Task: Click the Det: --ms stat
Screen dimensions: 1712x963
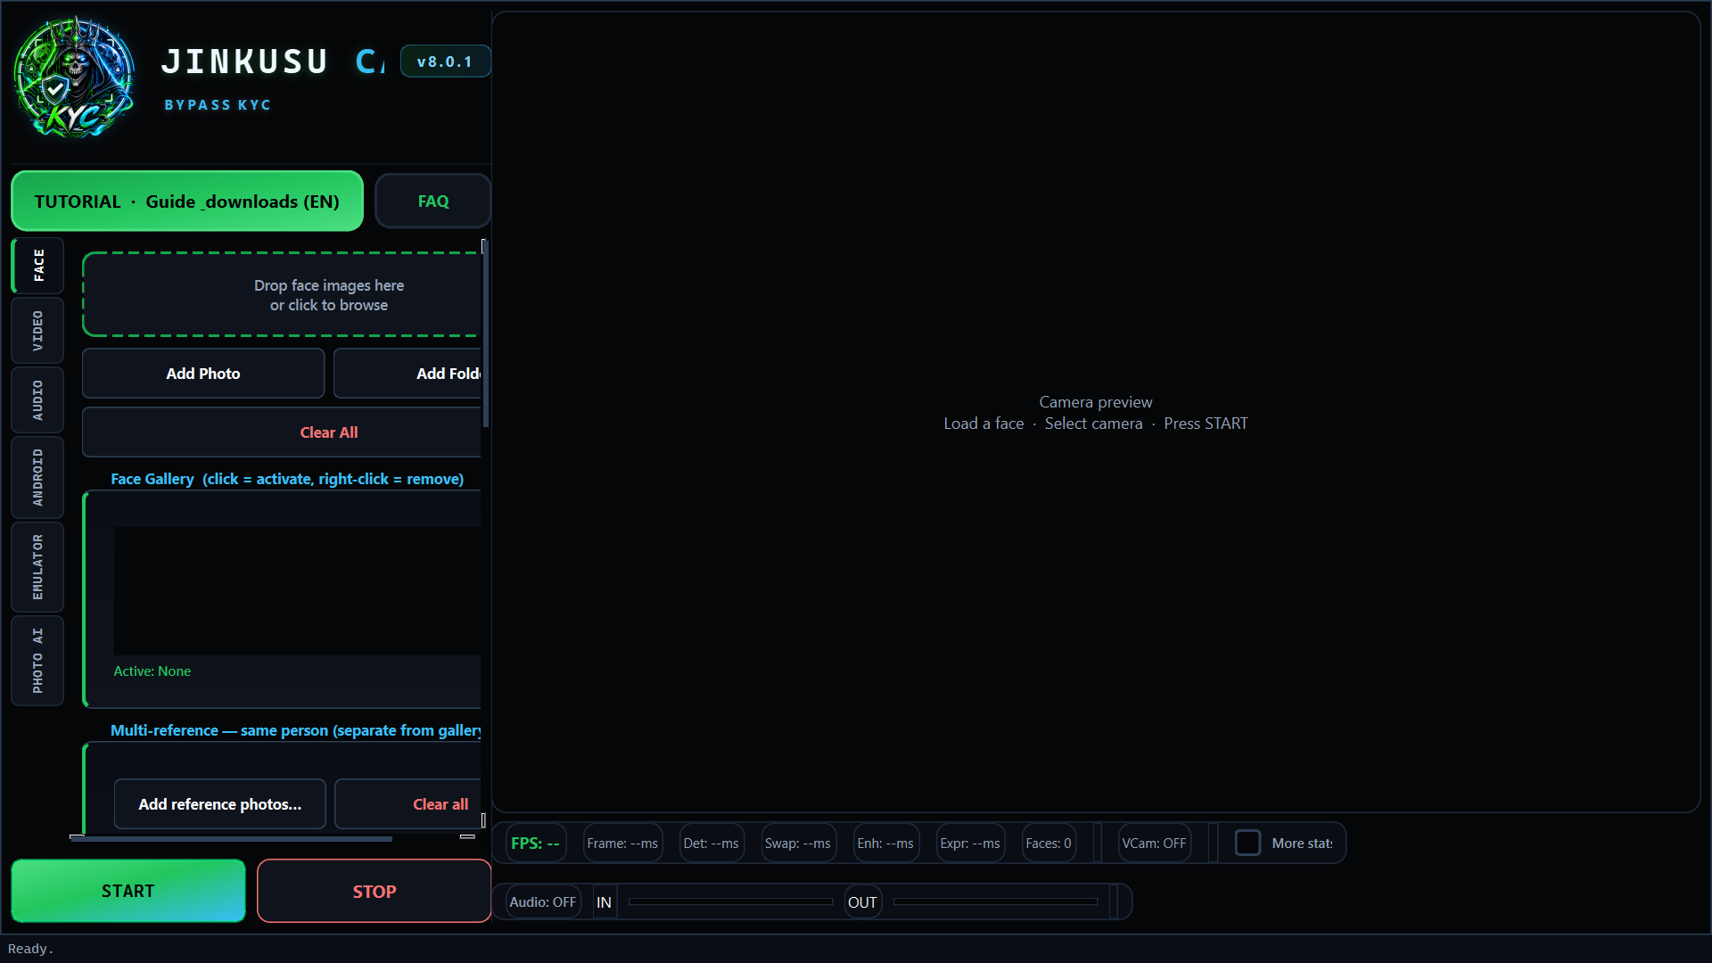Action: [712, 844]
